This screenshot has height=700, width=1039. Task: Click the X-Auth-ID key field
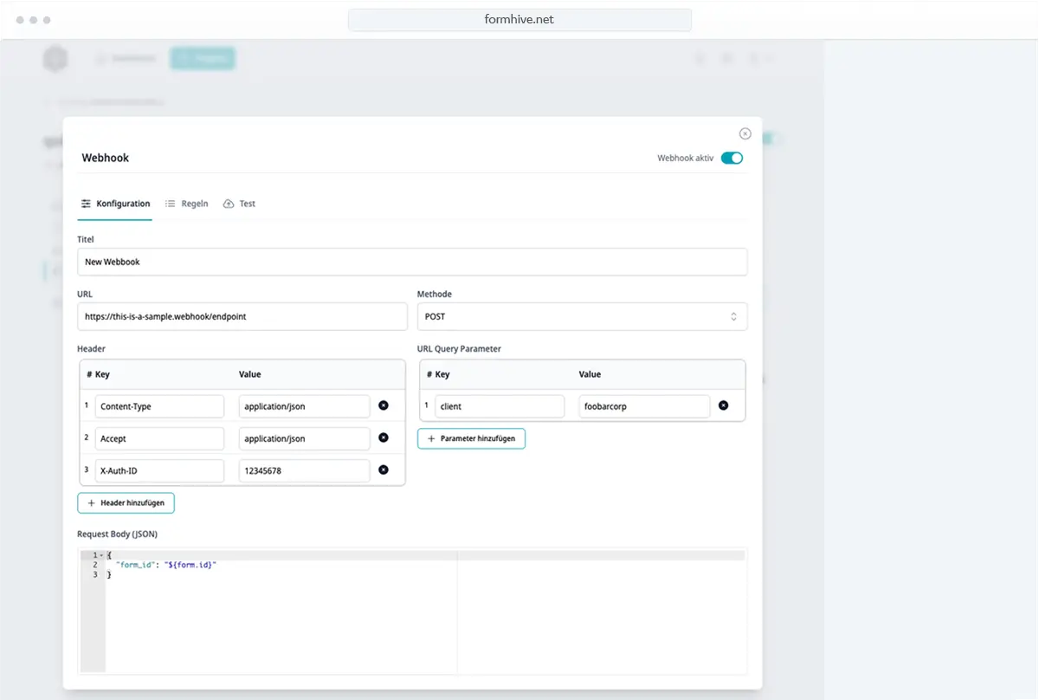click(159, 470)
